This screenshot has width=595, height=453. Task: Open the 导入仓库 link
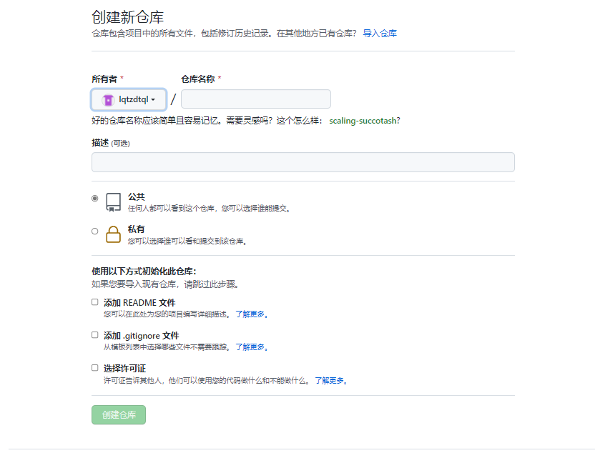click(x=380, y=34)
